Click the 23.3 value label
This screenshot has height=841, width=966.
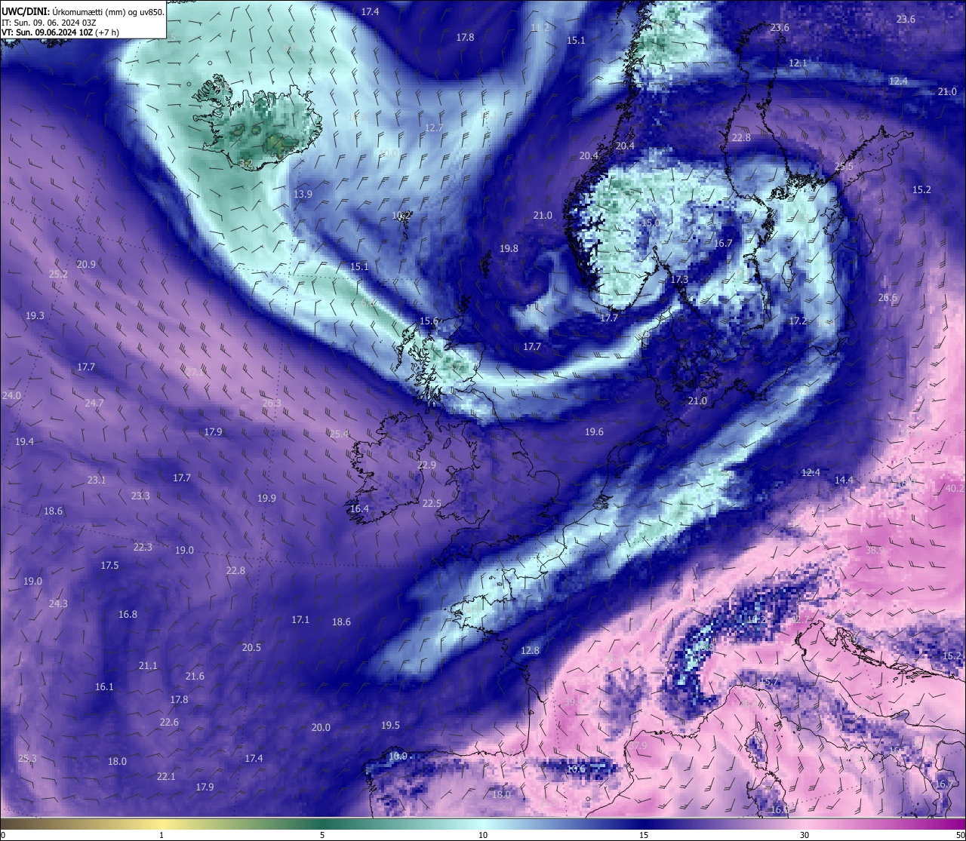pyautogui.click(x=140, y=496)
